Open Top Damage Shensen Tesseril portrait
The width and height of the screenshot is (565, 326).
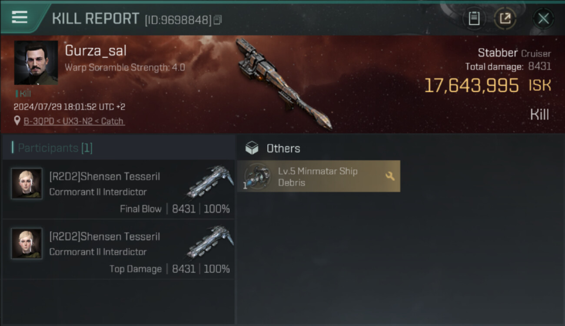click(27, 243)
